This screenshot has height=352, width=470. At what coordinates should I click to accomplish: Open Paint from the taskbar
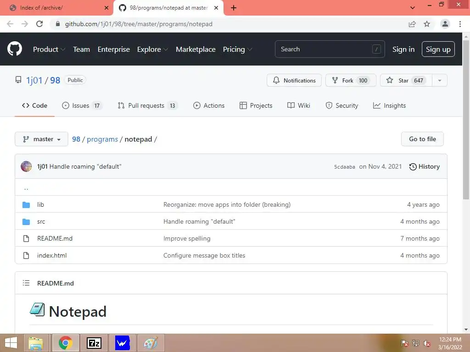[x=151, y=343]
